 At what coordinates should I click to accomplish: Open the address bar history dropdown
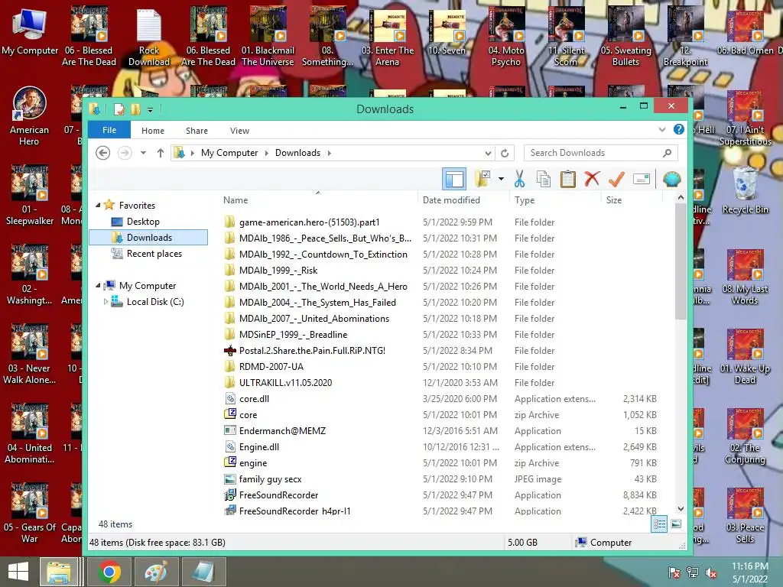[x=488, y=153]
